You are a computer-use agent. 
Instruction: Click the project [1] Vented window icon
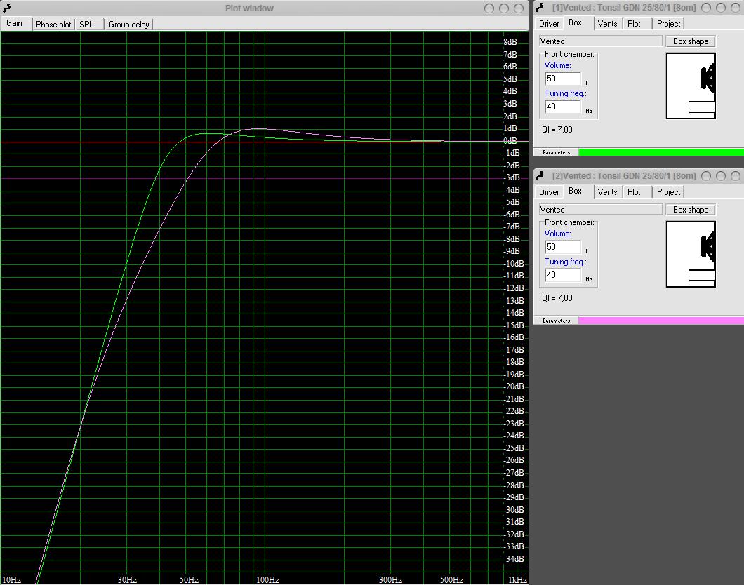[540, 8]
